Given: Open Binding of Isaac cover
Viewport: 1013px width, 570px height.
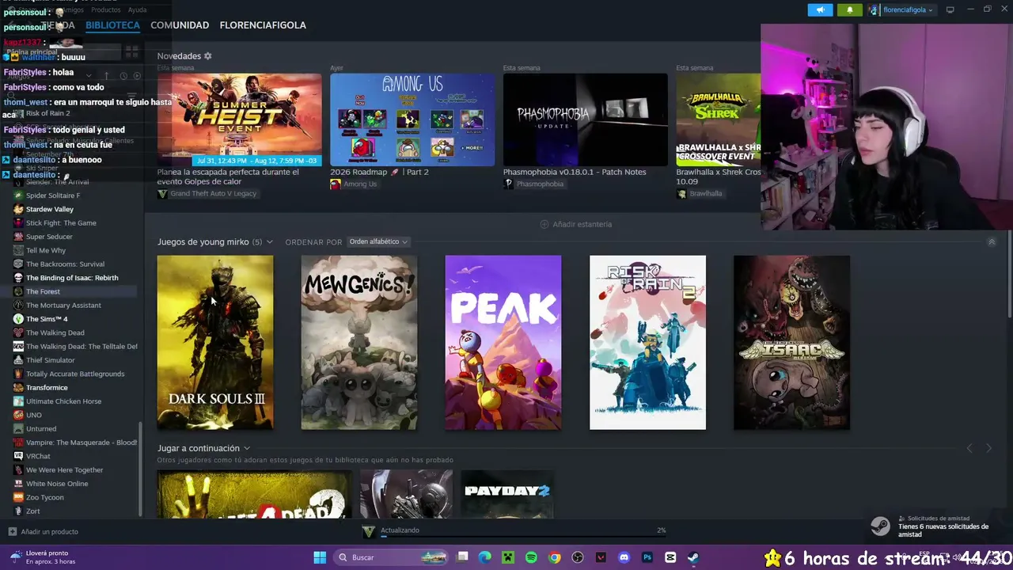Looking at the screenshot, I should (x=791, y=342).
